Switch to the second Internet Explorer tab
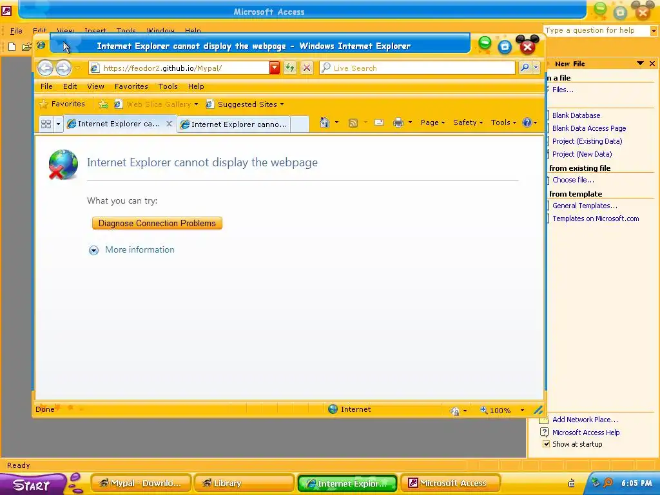 click(x=234, y=124)
